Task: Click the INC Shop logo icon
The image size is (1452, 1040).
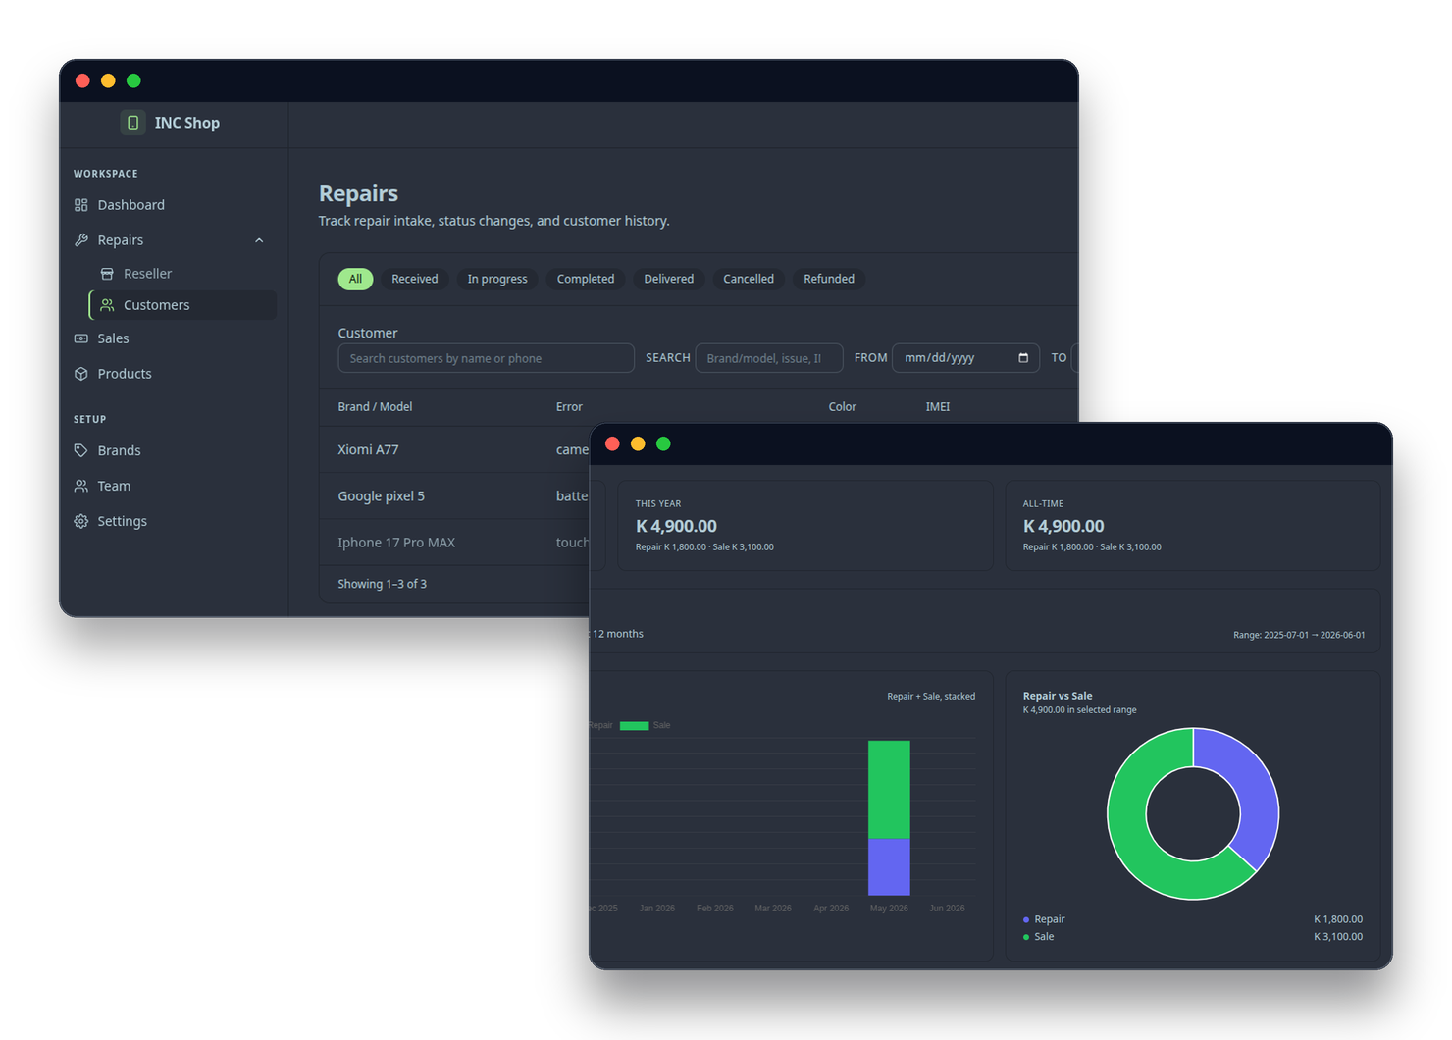Action: coord(132,123)
